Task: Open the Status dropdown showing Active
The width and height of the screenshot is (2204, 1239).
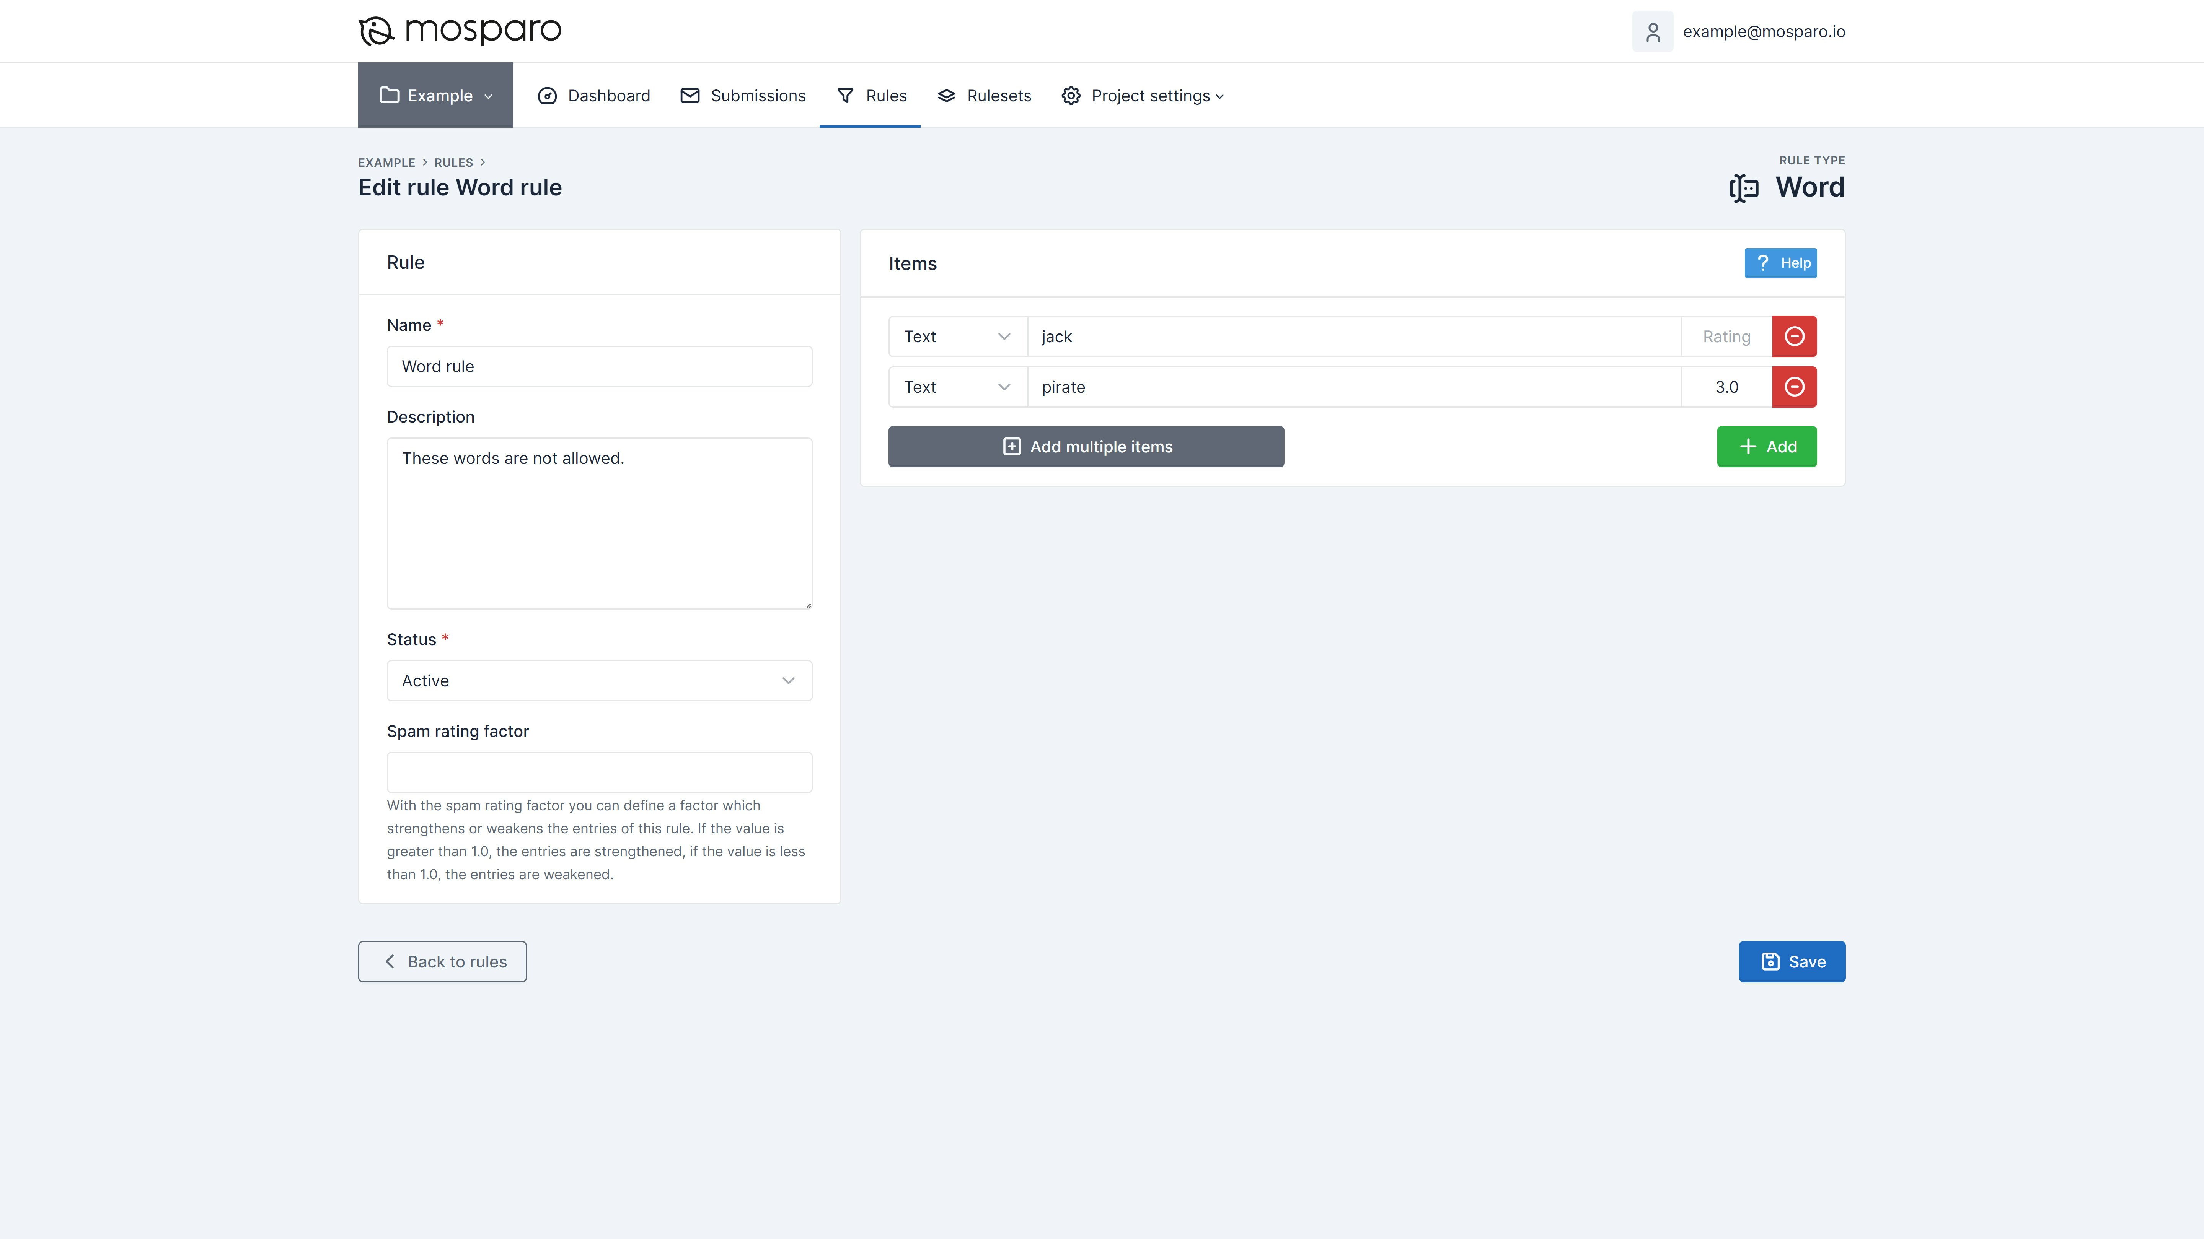Action: [599, 681]
